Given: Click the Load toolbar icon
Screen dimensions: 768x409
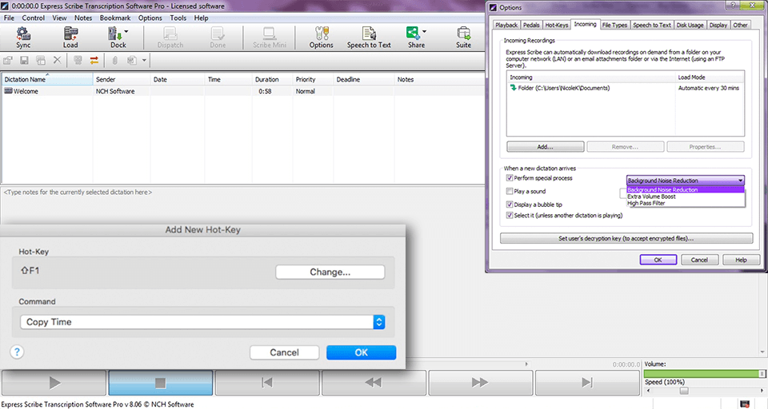Looking at the screenshot, I should (70, 38).
